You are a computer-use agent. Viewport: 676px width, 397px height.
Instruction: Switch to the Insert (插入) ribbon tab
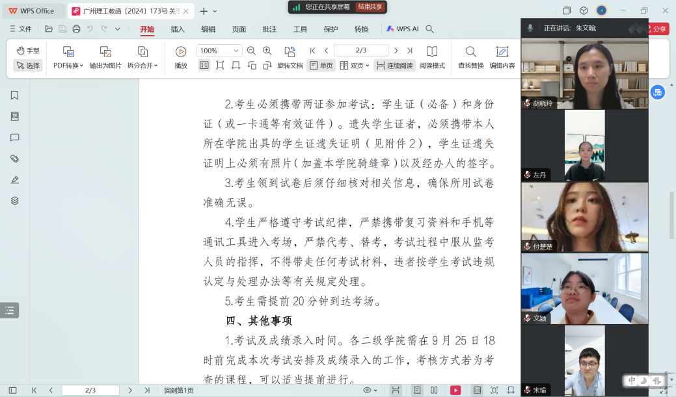tap(178, 29)
